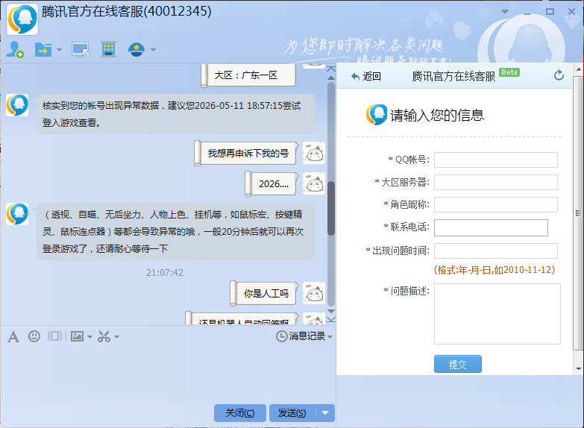Image resolution: width=584 pixels, height=428 pixels.
Task: Start the remote desktop monitor icon
Action: click(81, 49)
